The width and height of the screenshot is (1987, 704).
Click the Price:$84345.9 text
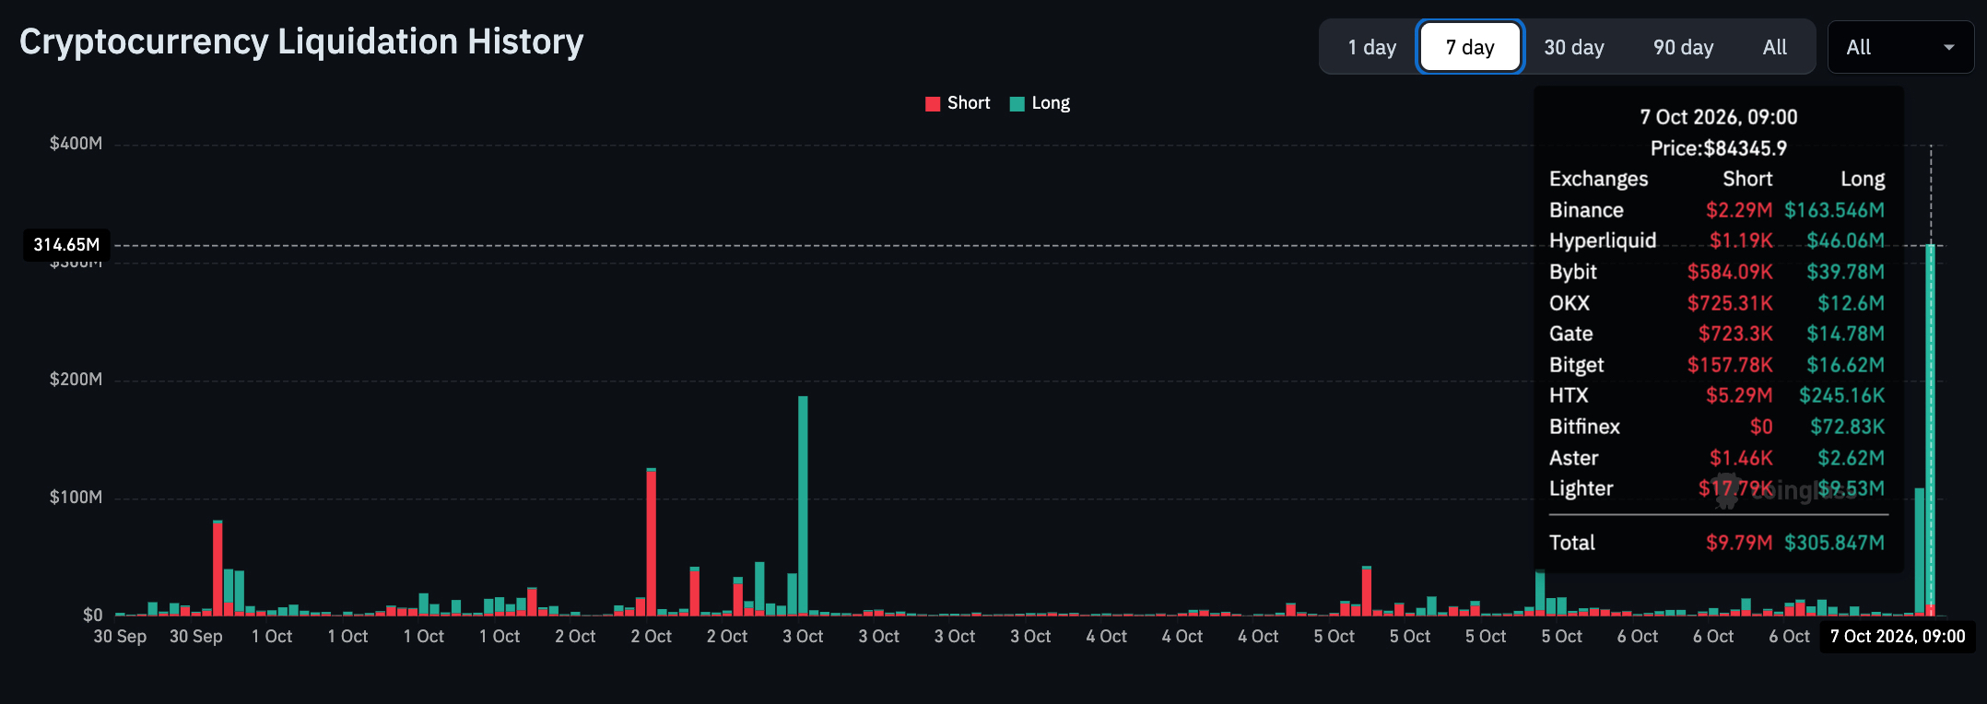[1718, 148]
